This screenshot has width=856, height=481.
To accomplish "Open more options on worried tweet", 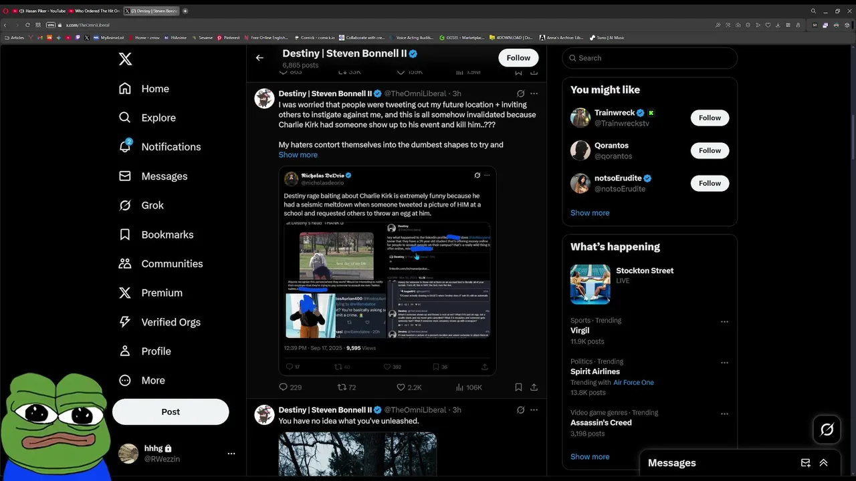I will click(534, 94).
